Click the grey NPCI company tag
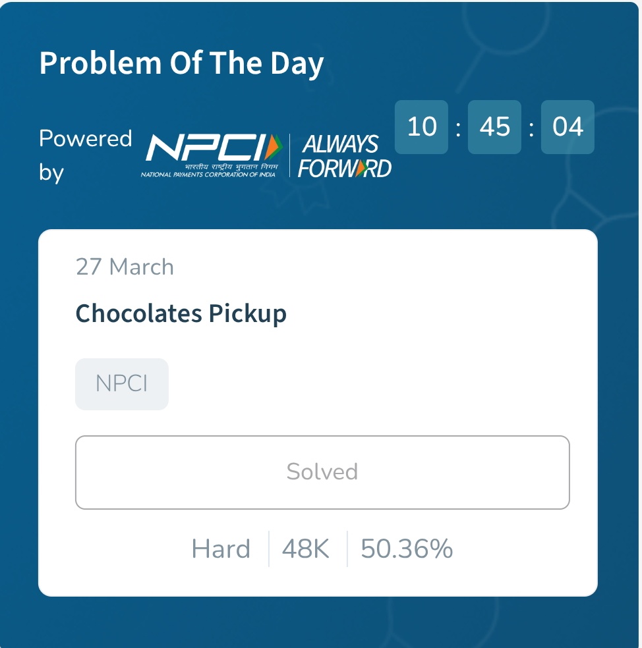 point(122,384)
